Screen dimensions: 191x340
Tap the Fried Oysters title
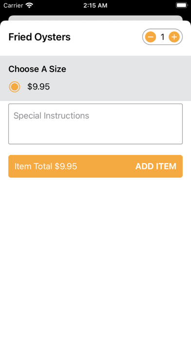(x=39, y=37)
